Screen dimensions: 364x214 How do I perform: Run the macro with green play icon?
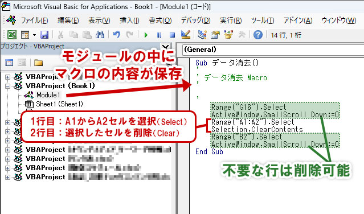click(146, 35)
